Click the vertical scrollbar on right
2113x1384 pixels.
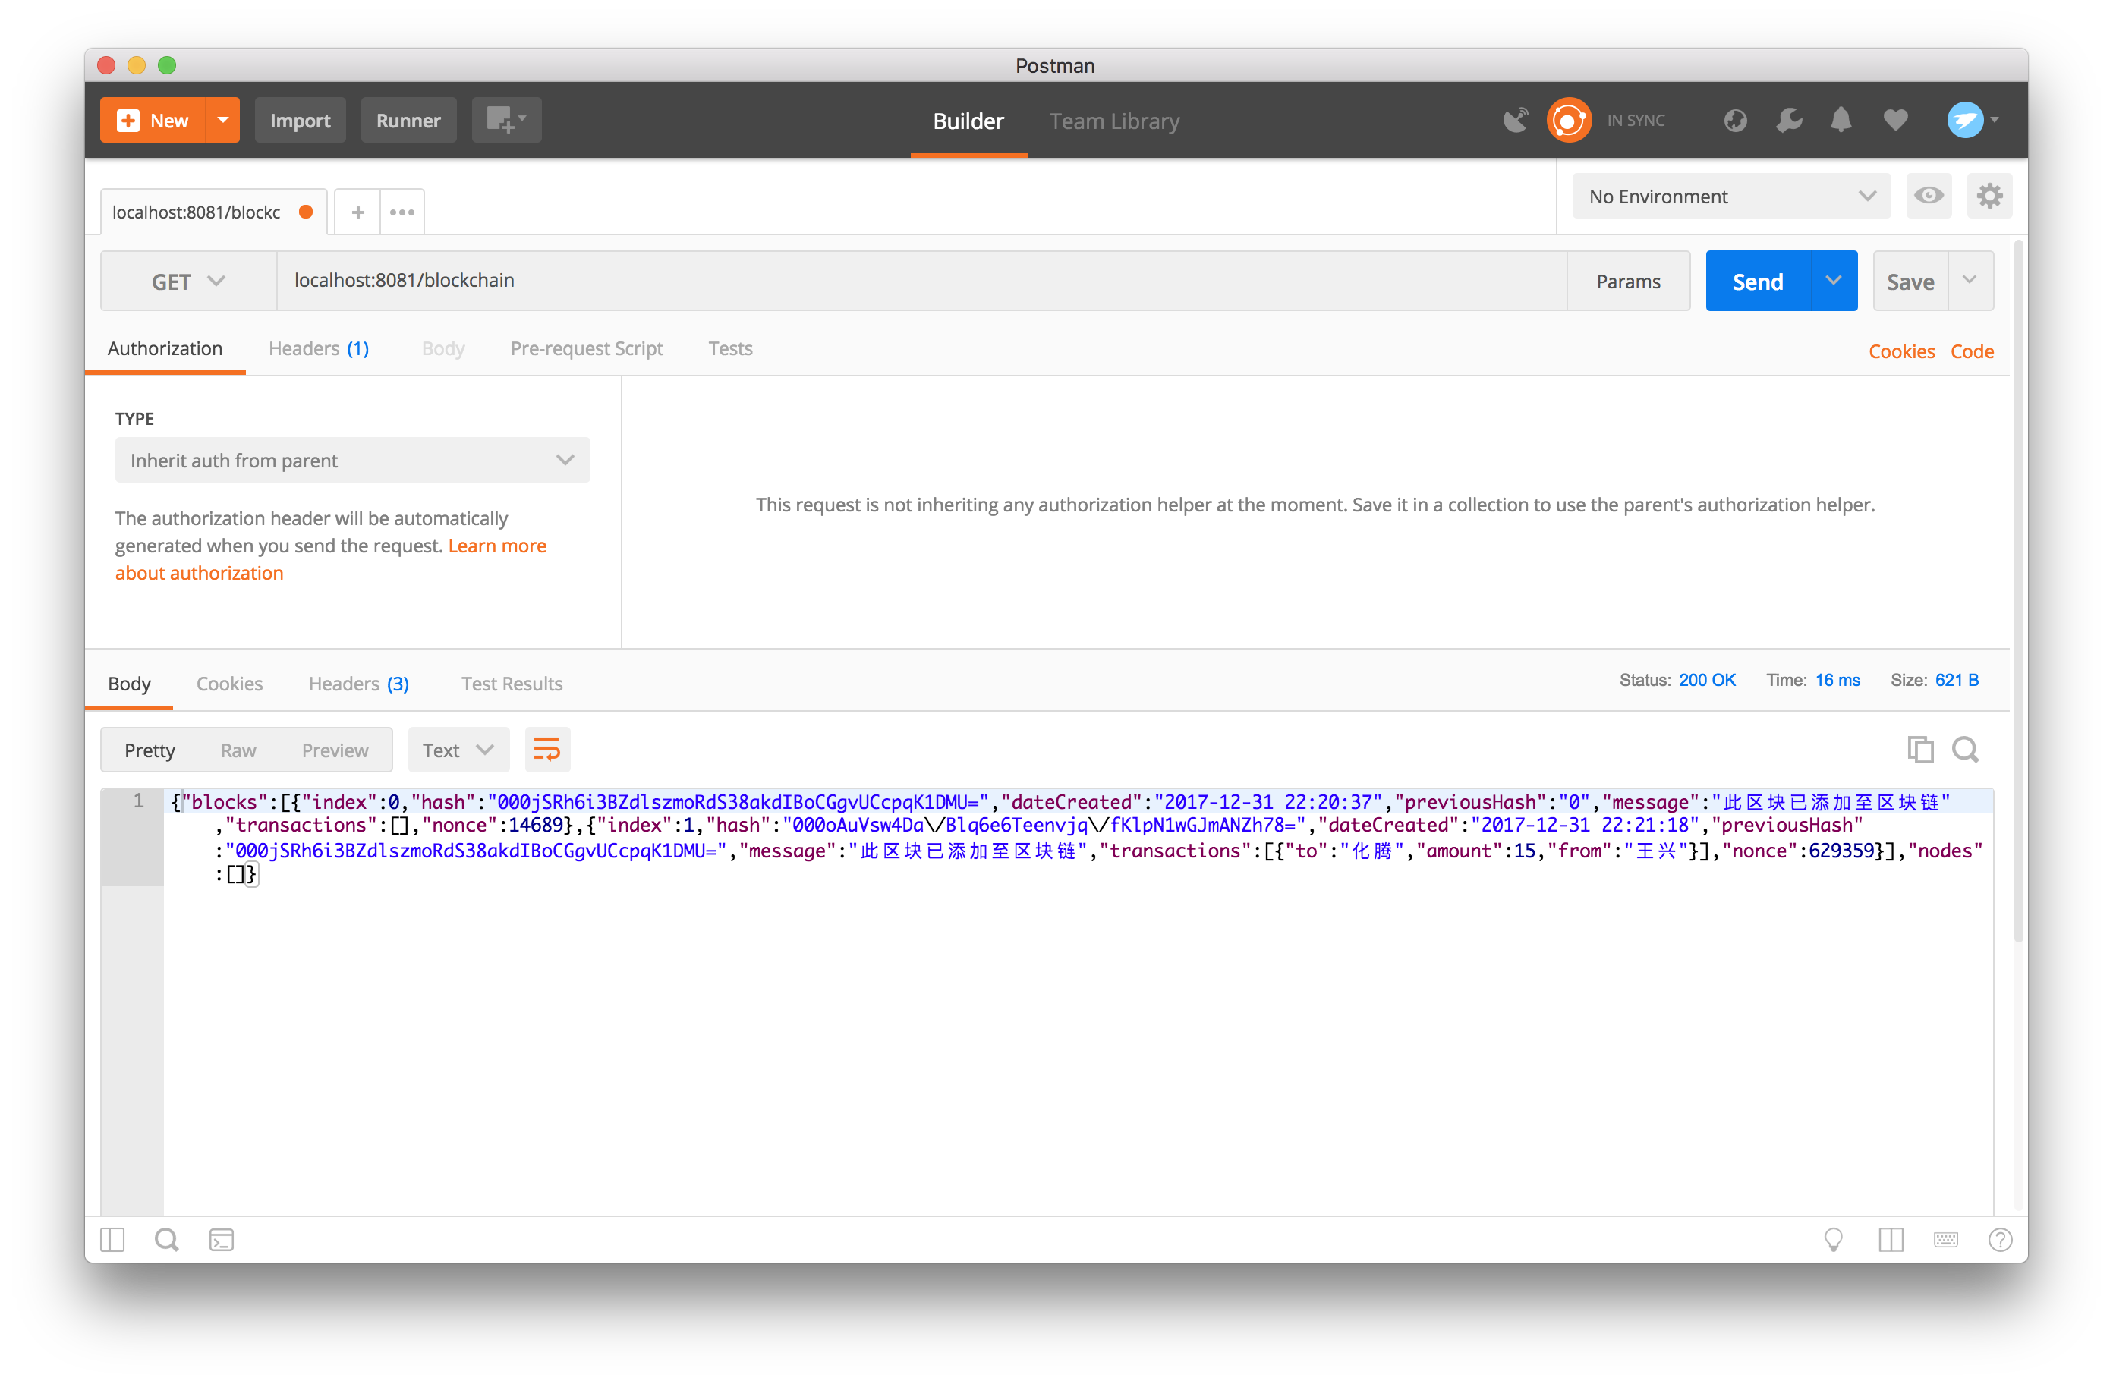click(x=2018, y=590)
